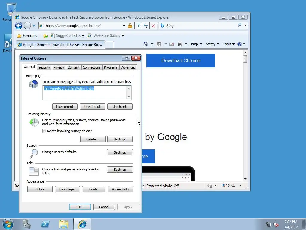Screen dimensions: 306x230
Task: Open Tabs Settings button
Action: (x=120, y=170)
